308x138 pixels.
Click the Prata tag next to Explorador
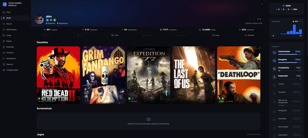pyautogui.click(x=299, y=76)
